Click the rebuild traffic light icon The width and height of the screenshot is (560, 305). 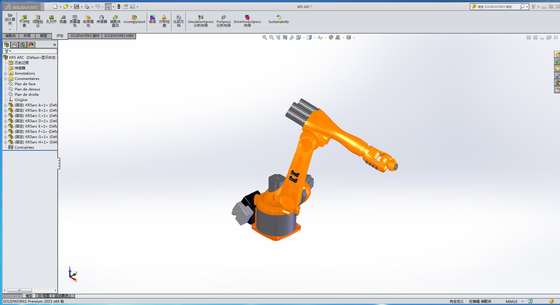tap(119, 6)
